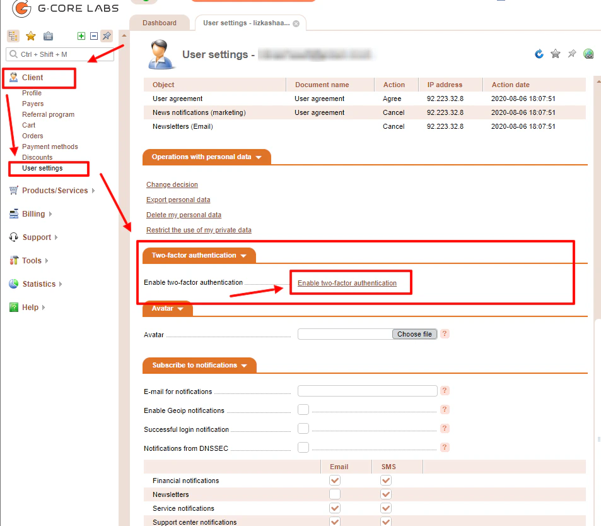Viewport: 601px width, 526px height.
Task: Open Payment methods menu item
Action: tap(50, 146)
